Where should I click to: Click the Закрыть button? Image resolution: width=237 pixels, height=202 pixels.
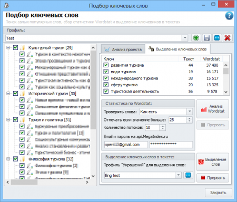218,193
